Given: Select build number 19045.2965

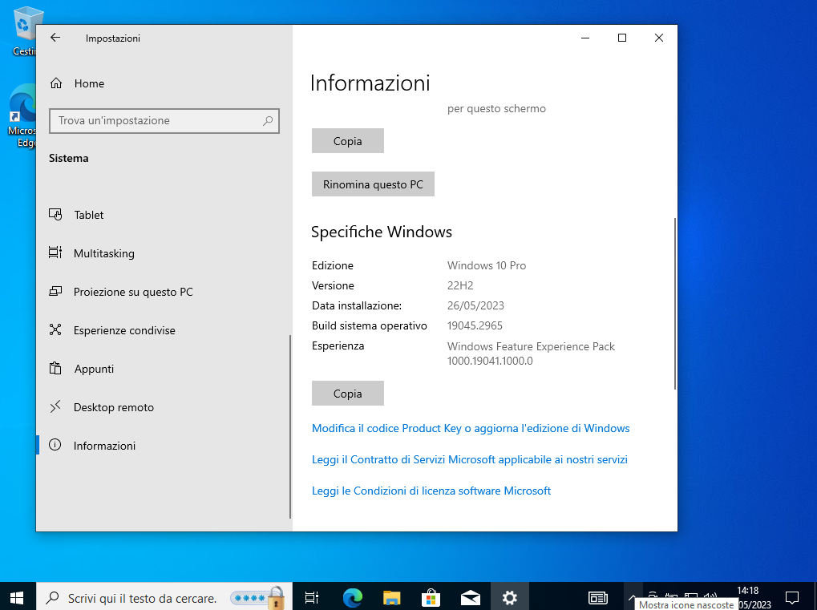Looking at the screenshot, I should 475,325.
